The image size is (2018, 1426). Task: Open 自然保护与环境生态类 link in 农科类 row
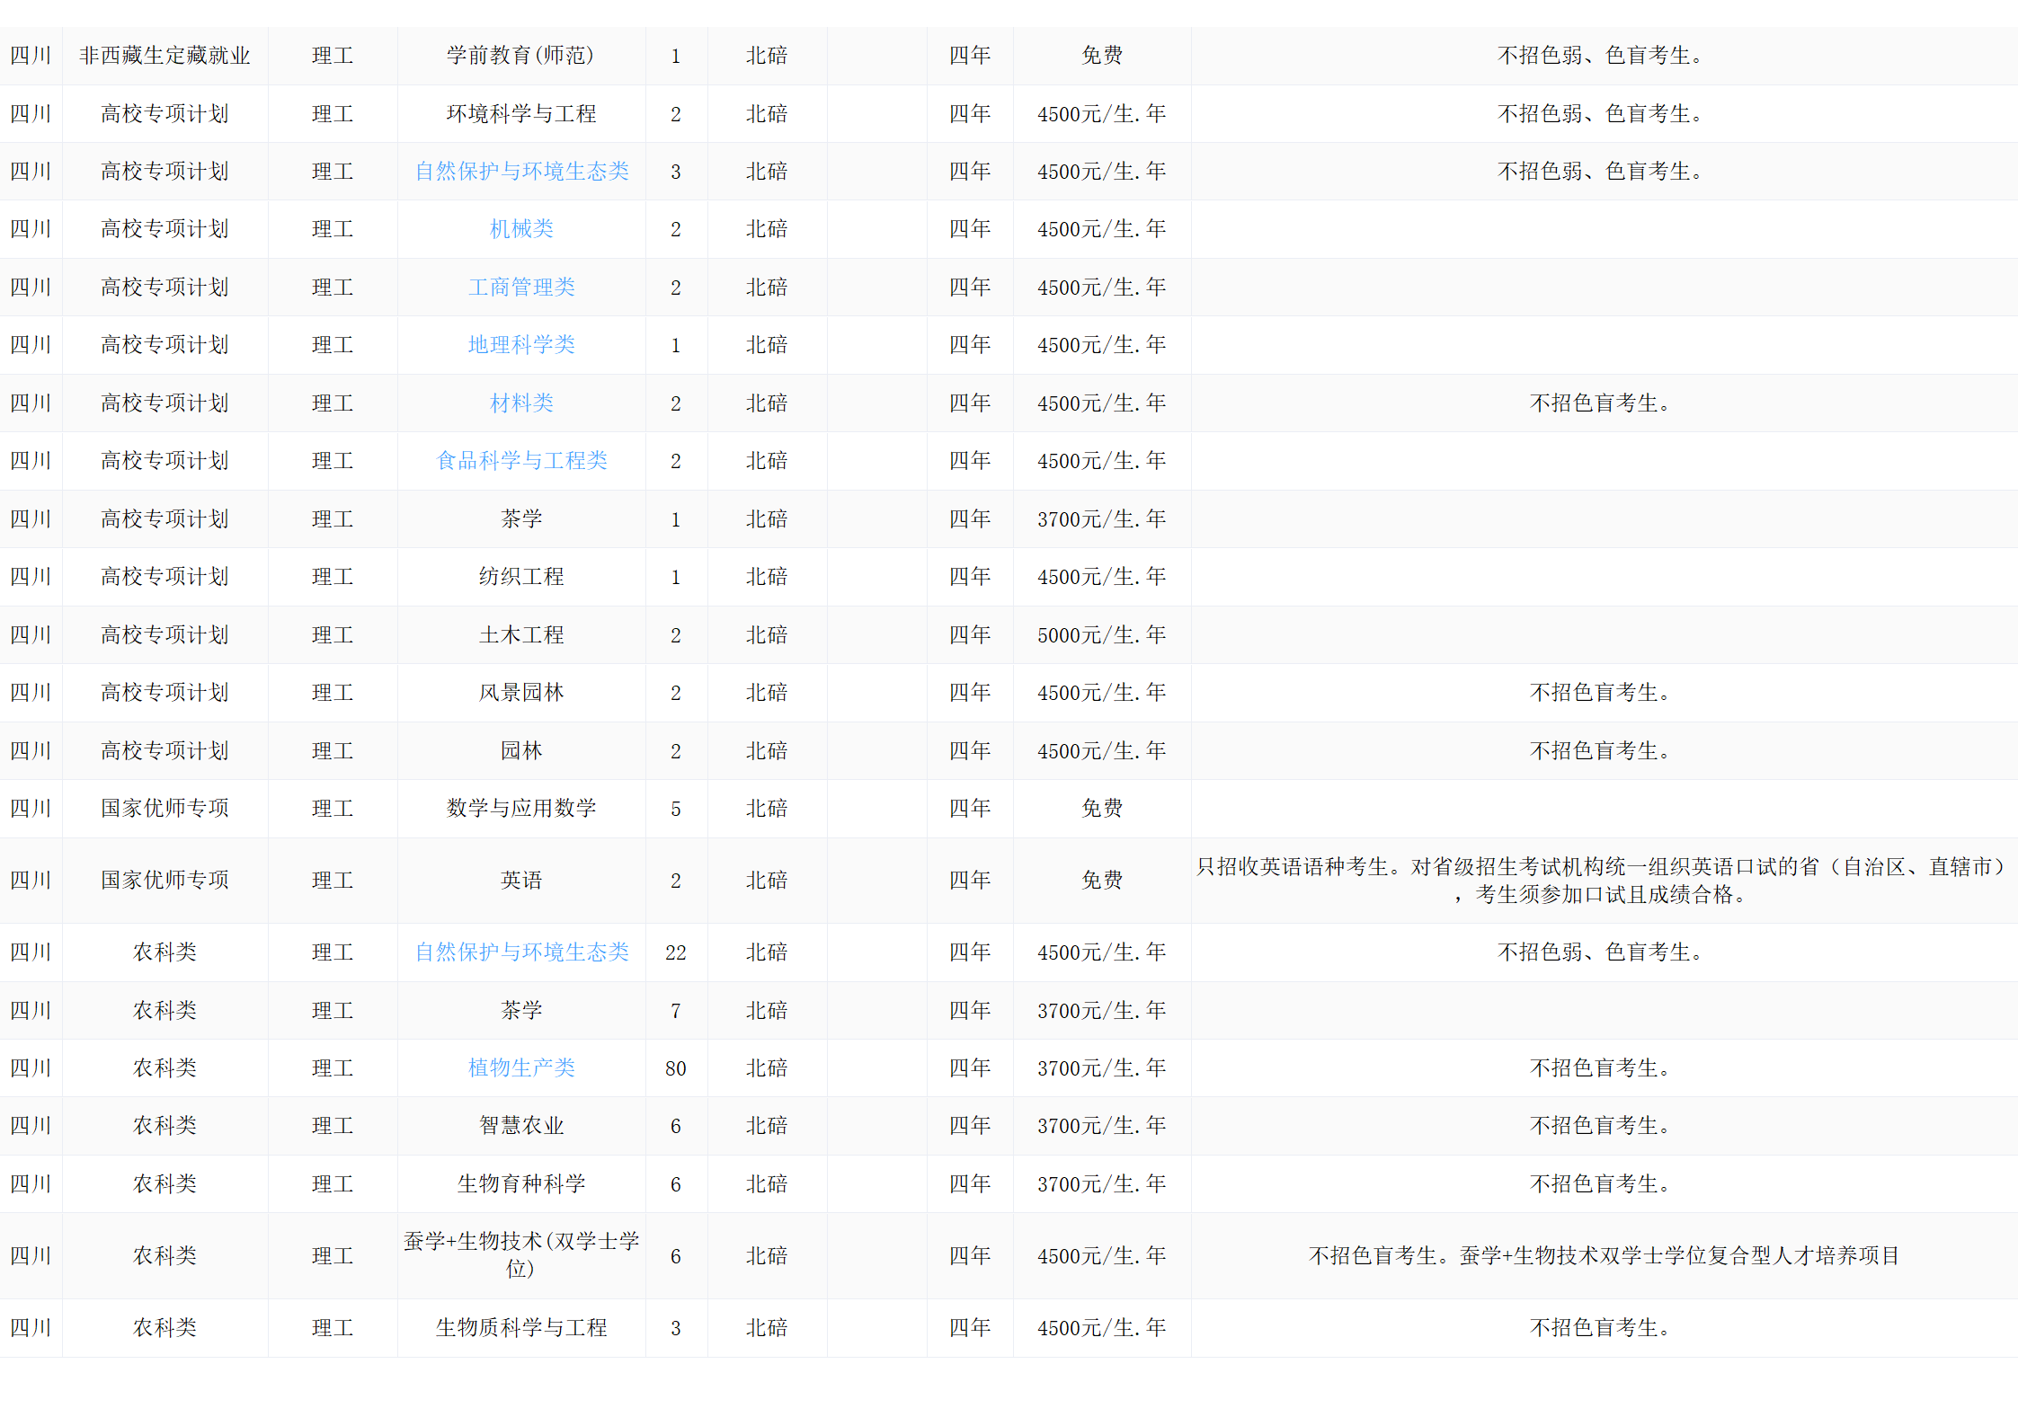(x=521, y=952)
